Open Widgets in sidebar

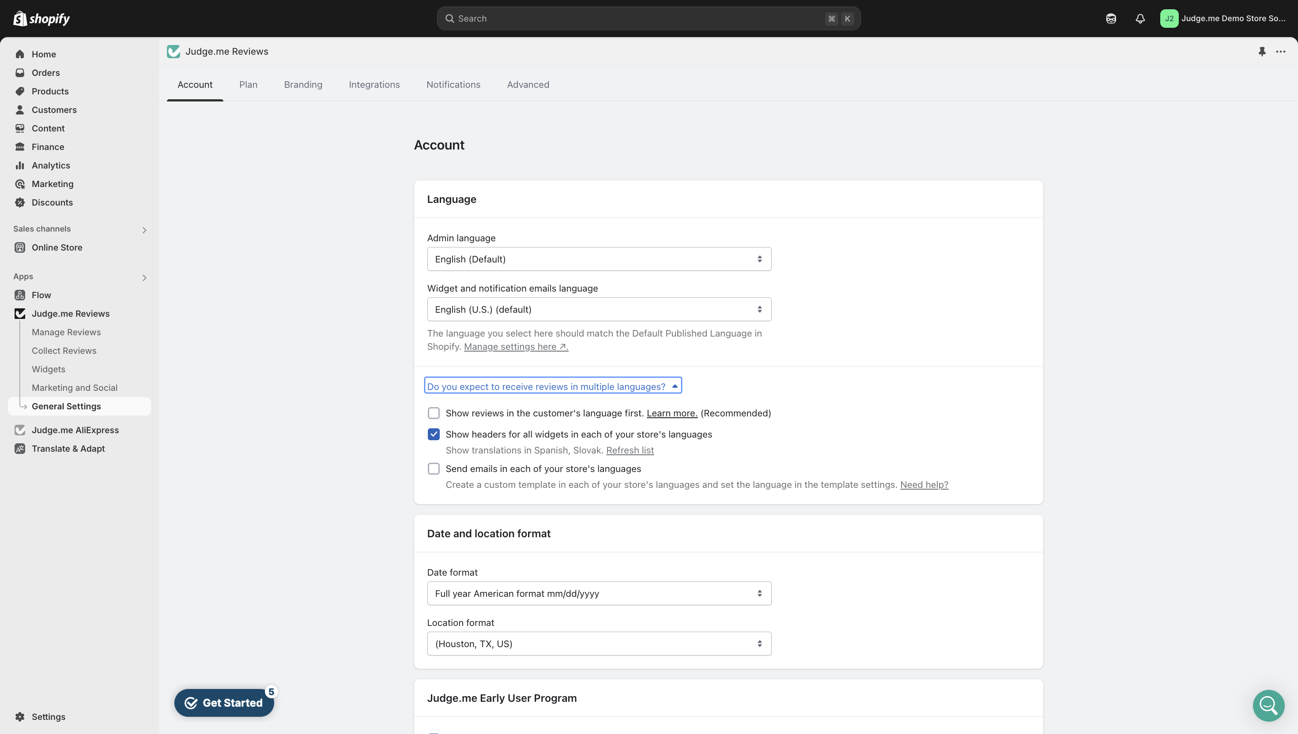(x=49, y=370)
